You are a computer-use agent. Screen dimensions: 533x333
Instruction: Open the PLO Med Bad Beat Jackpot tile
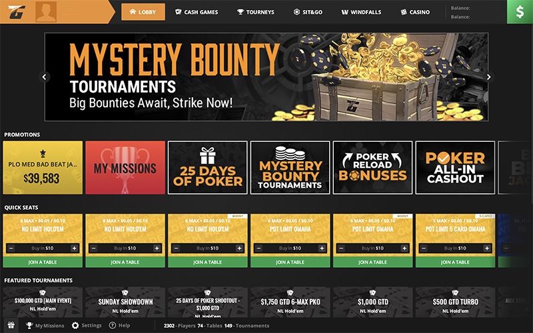point(43,168)
